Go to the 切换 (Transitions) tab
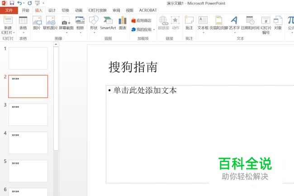 pyautogui.click(x=65, y=10)
